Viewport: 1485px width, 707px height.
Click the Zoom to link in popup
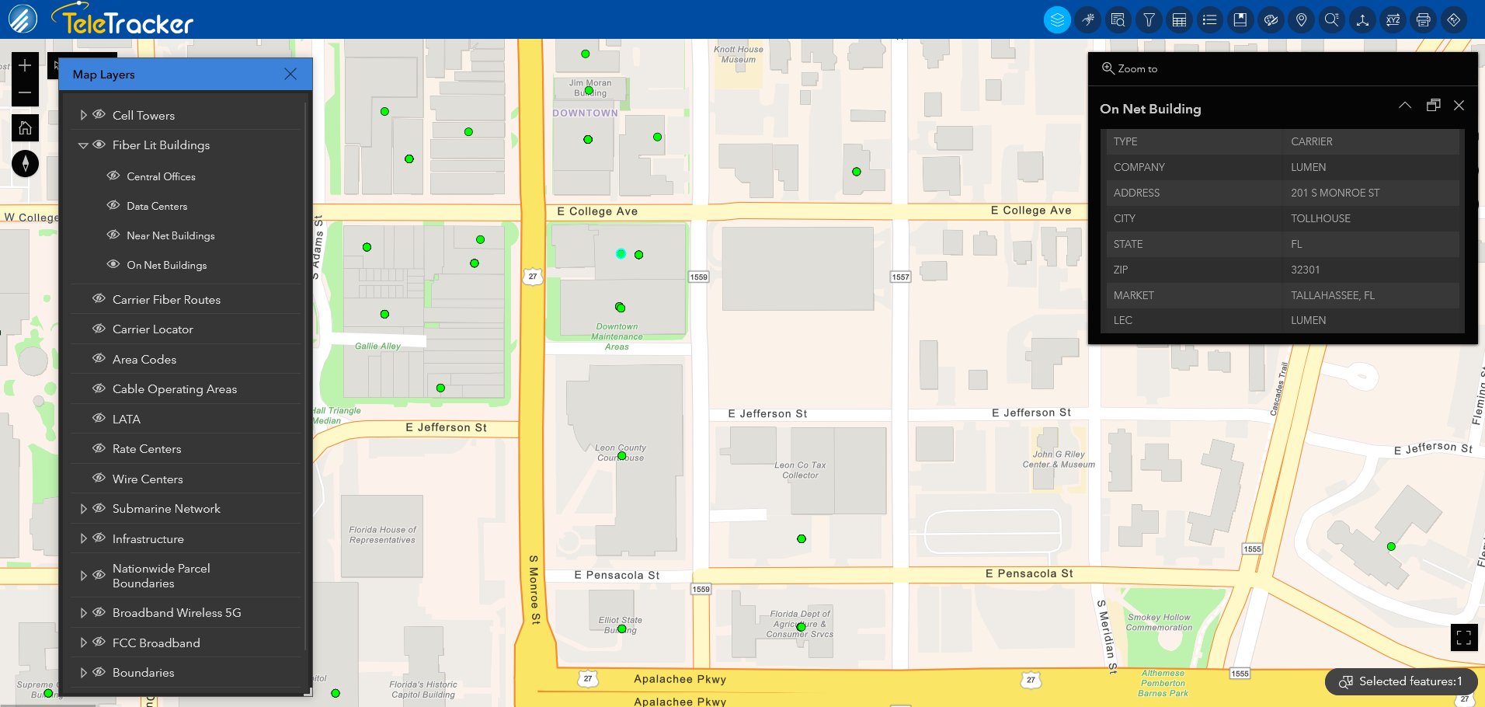pyautogui.click(x=1130, y=68)
